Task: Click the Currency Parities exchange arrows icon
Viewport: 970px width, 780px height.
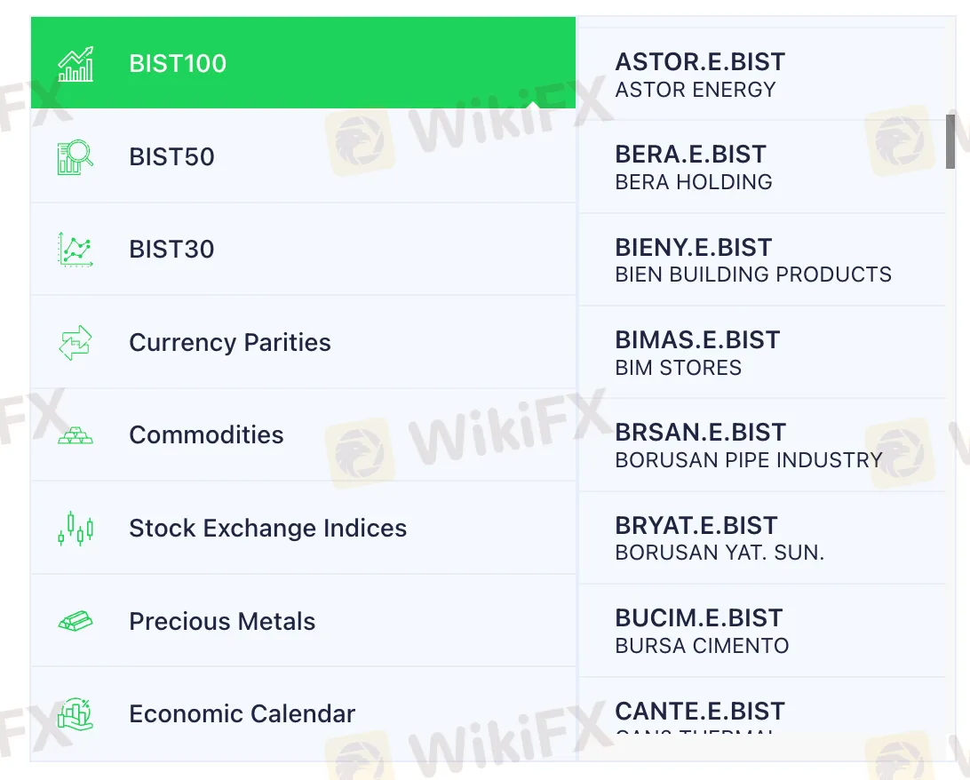Action: point(76,342)
